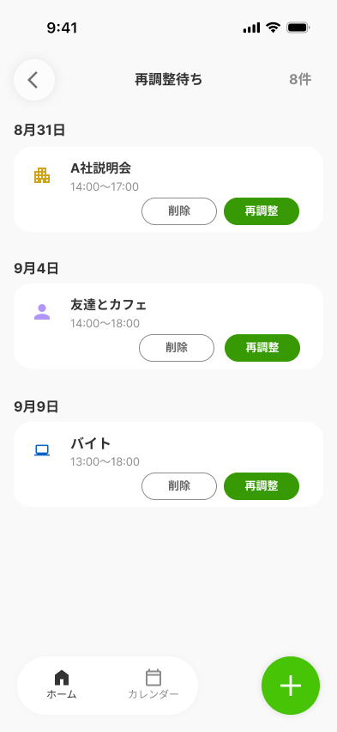Viewport: 337px width, 732px height.
Task: Delete the バイト event
Action: pyautogui.click(x=179, y=486)
